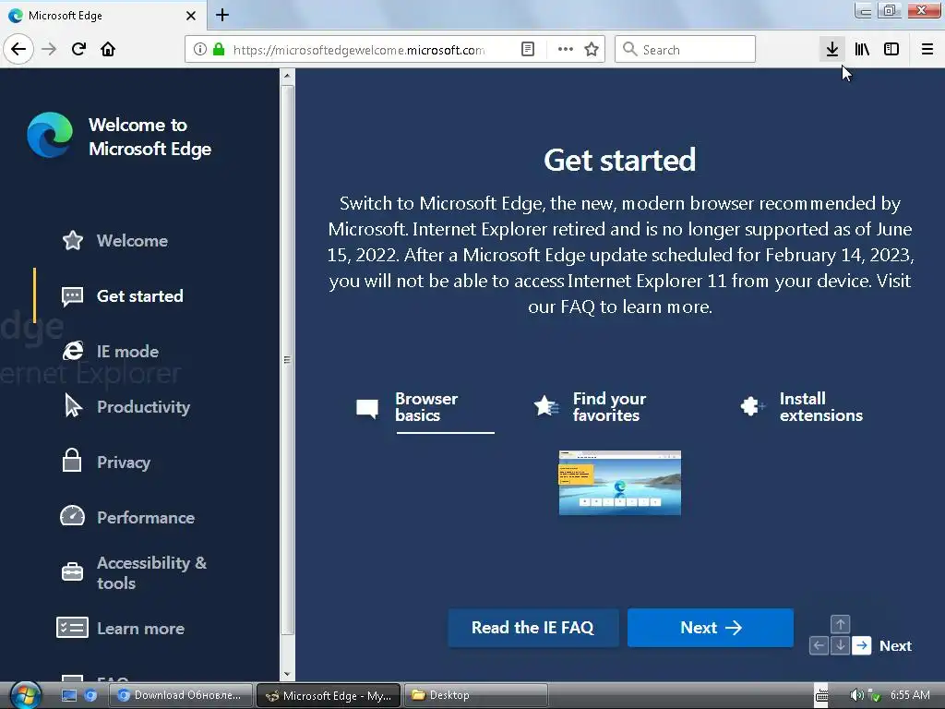945x709 pixels.
Task: Click the blue Next button
Action: 711,628
